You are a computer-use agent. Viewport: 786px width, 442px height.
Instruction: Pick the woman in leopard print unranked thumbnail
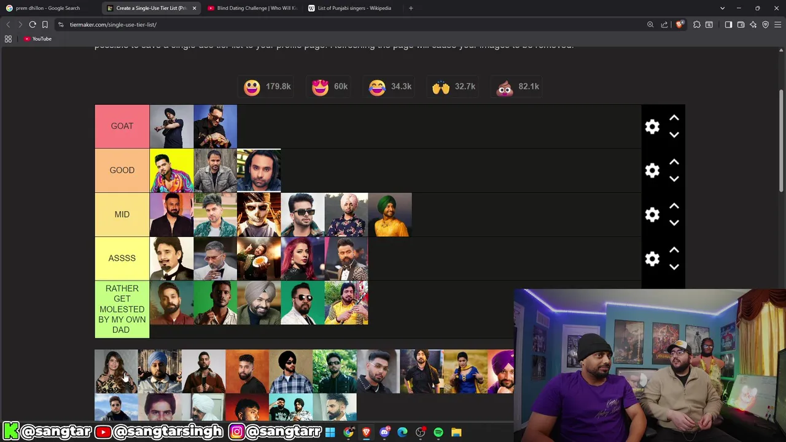click(x=116, y=371)
